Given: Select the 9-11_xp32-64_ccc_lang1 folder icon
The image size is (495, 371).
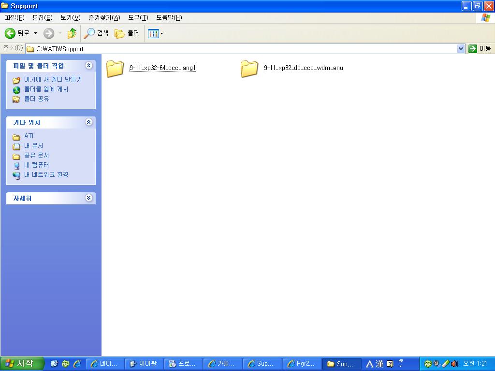Looking at the screenshot, I should pyautogui.click(x=115, y=69).
